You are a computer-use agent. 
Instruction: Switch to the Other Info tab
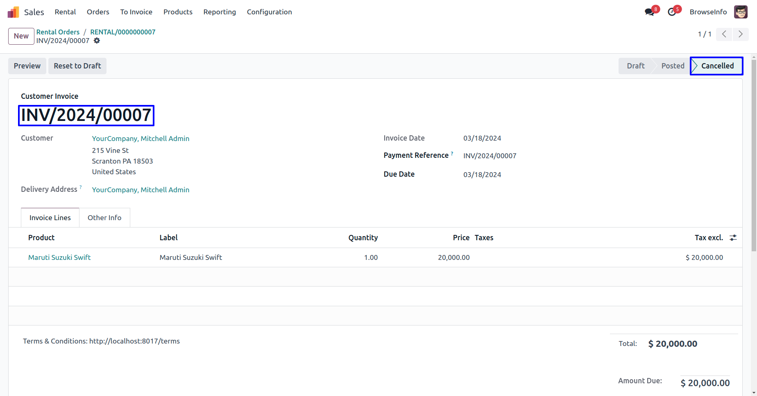point(104,218)
